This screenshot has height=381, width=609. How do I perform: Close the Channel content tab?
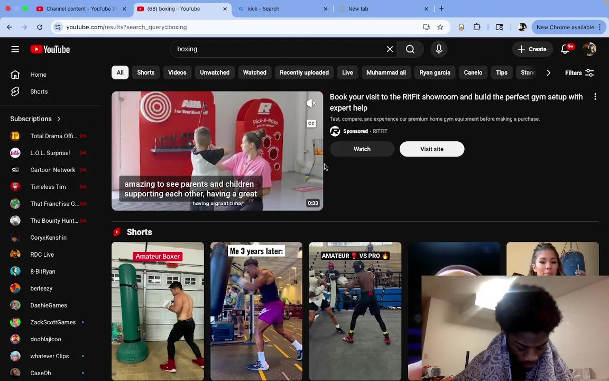point(124,8)
